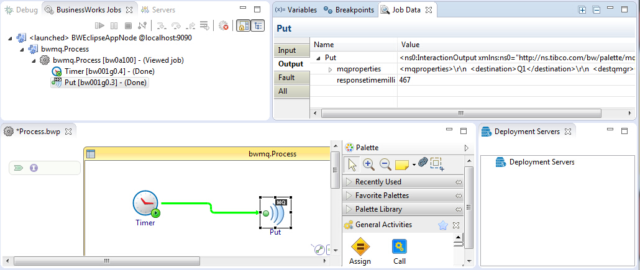Show the Output job data section
This screenshot has width=640, height=270.
[291, 64]
